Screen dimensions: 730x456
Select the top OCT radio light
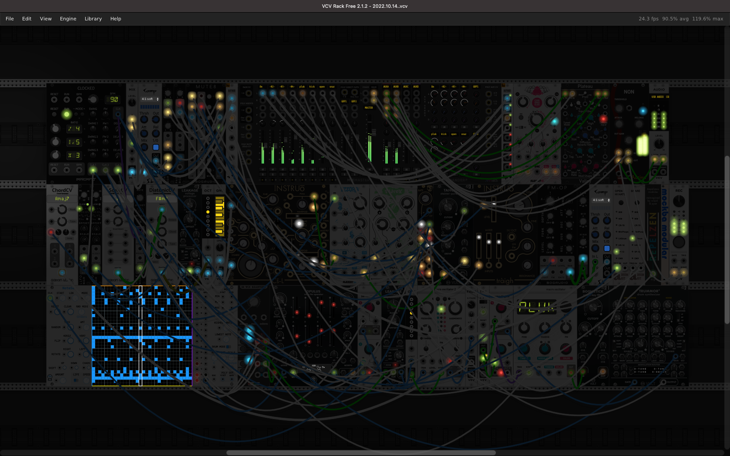208,198
